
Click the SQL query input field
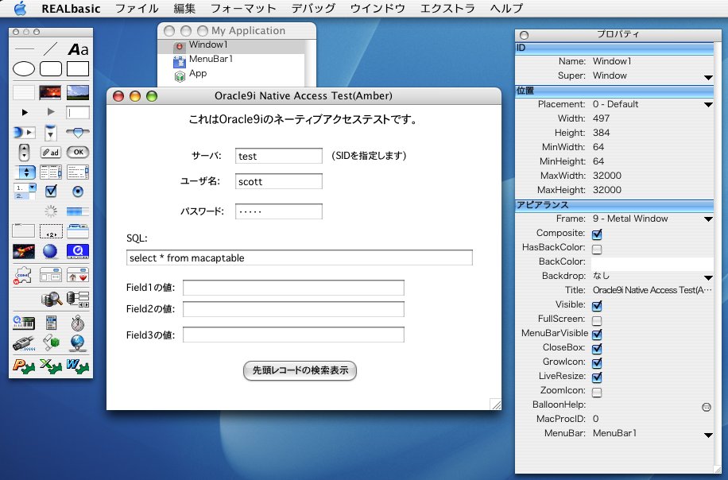300,257
